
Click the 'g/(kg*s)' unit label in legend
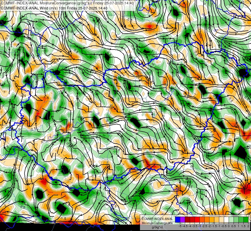click(x=157, y=227)
